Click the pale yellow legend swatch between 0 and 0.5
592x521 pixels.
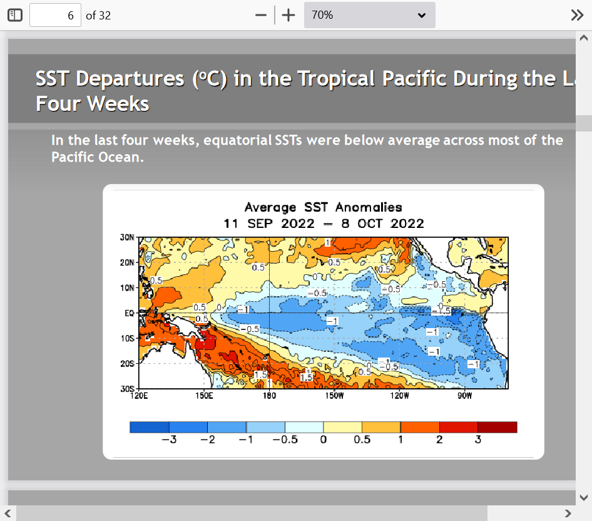pos(342,427)
